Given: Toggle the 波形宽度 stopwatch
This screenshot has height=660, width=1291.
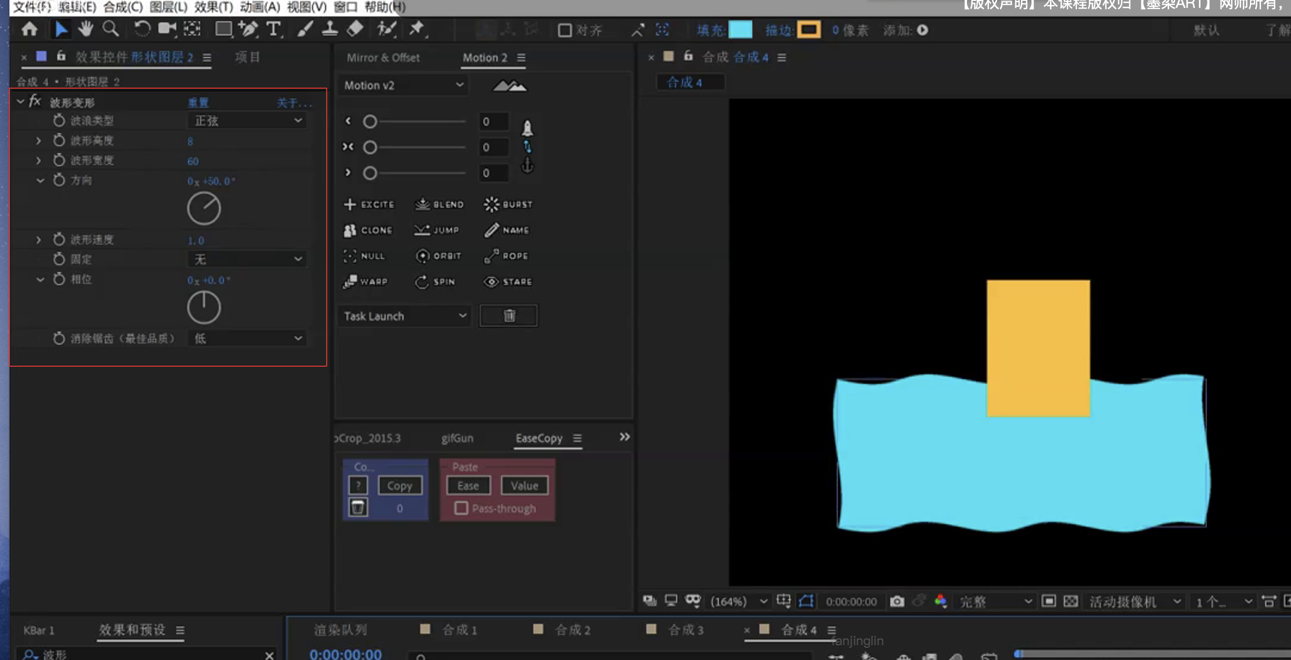Looking at the screenshot, I should 59,160.
